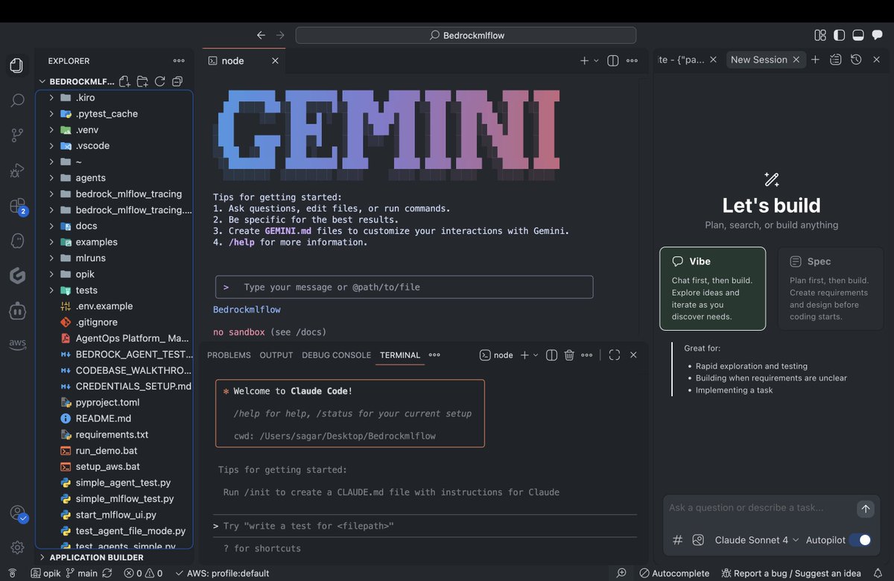Open Explorer more actions ellipsis
Image resolution: width=894 pixels, height=581 pixels.
click(x=179, y=61)
